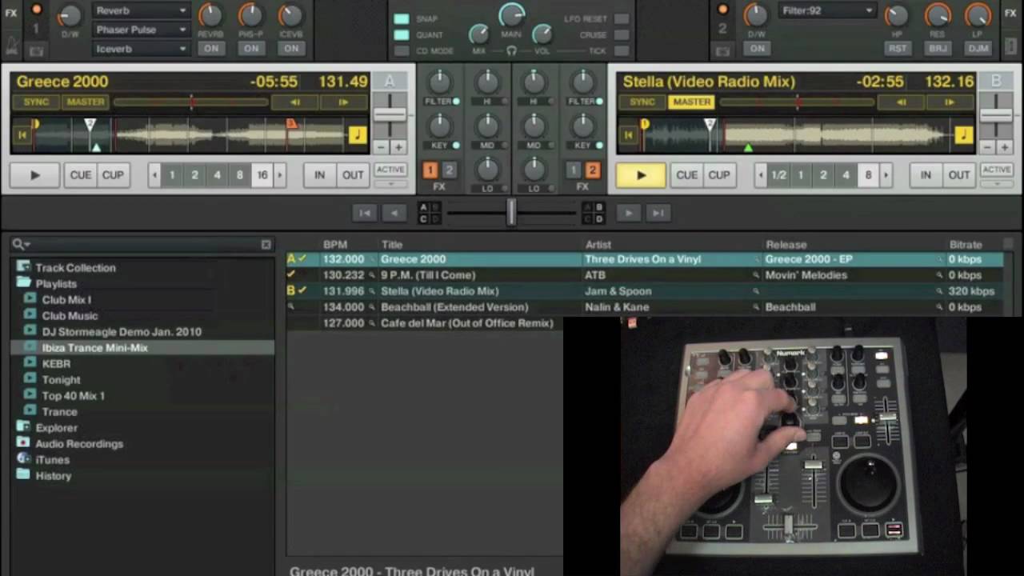Open the search options magnifier dropdown
The image size is (1024, 576).
pos(21,245)
